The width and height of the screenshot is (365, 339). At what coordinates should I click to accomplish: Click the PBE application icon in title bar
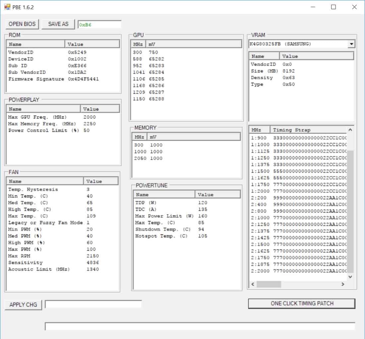click(x=6, y=7)
